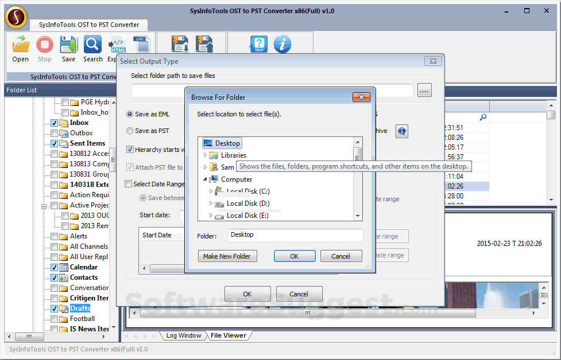Expand Local Disk (C:) arrow

point(211,191)
